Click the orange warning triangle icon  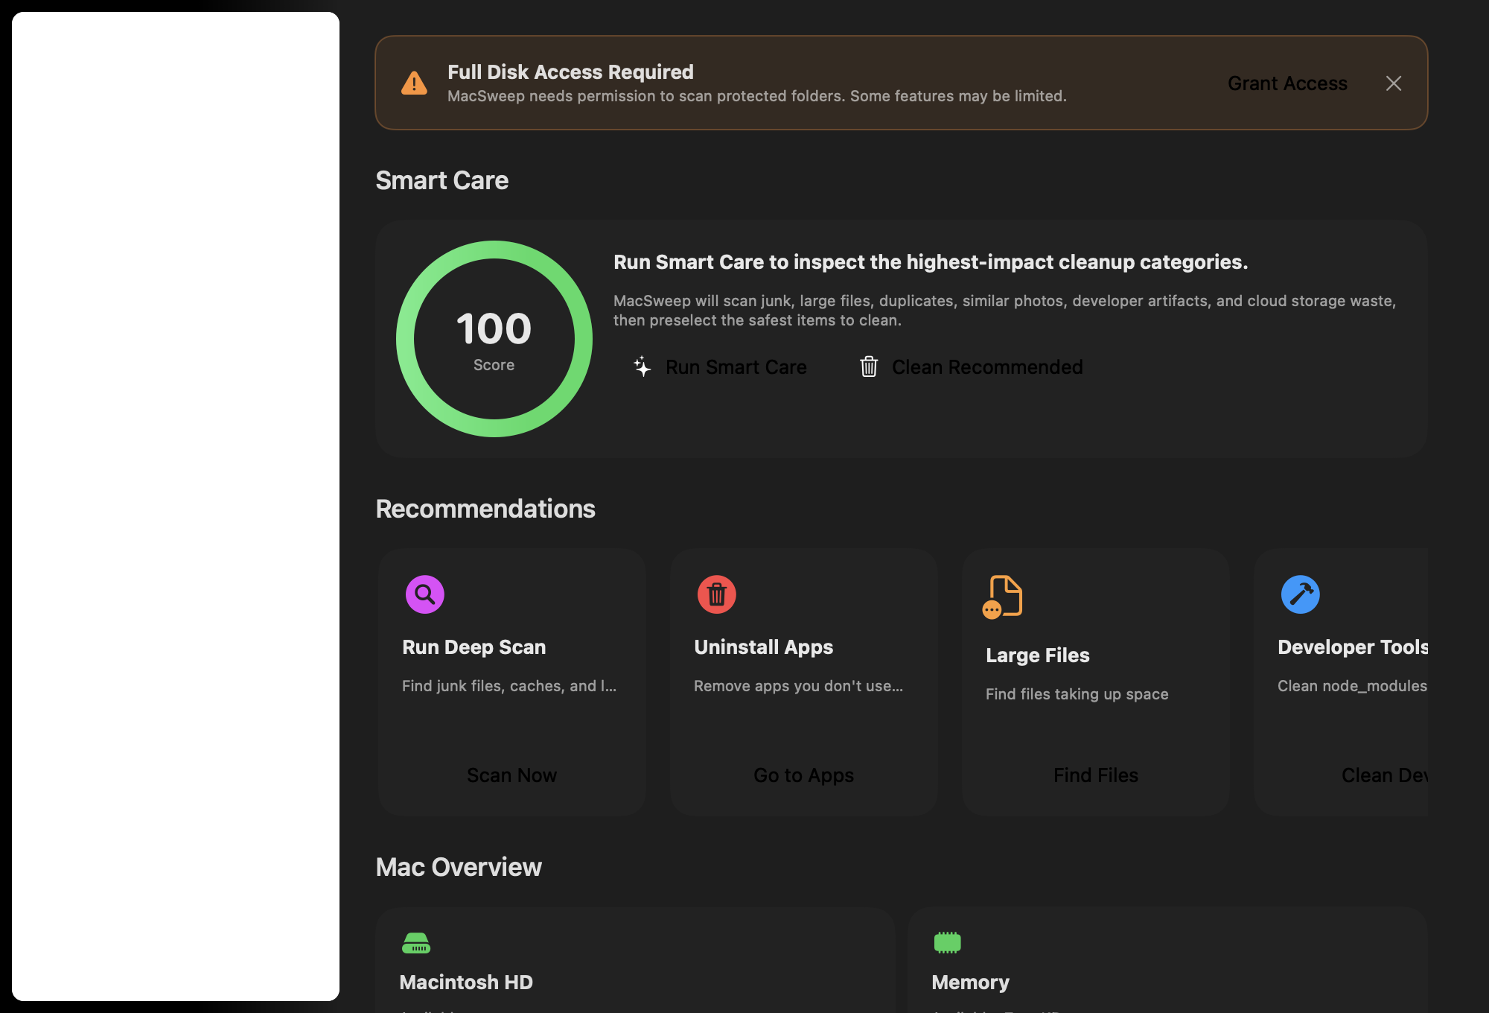(414, 83)
